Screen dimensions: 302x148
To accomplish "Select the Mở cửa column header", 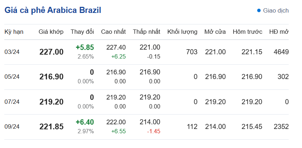I will pyautogui.click(x=215, y=32).
